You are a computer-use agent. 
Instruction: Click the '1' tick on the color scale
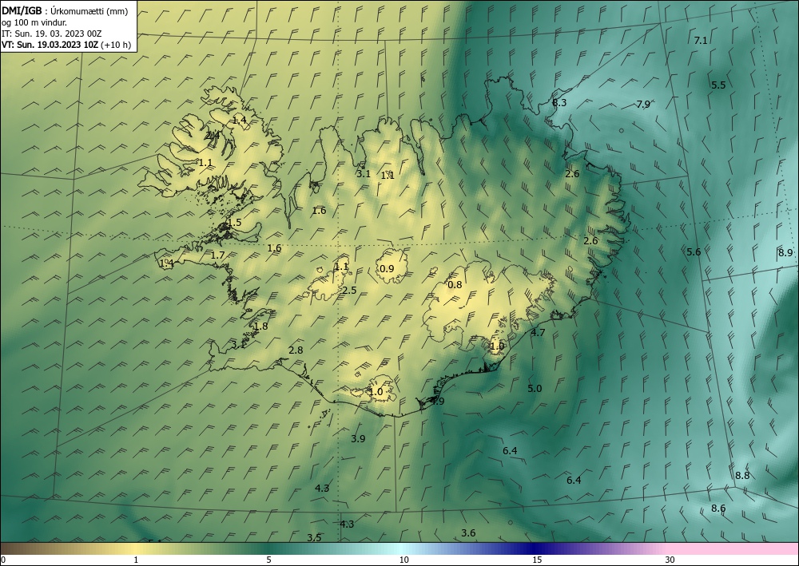point(136,560)
